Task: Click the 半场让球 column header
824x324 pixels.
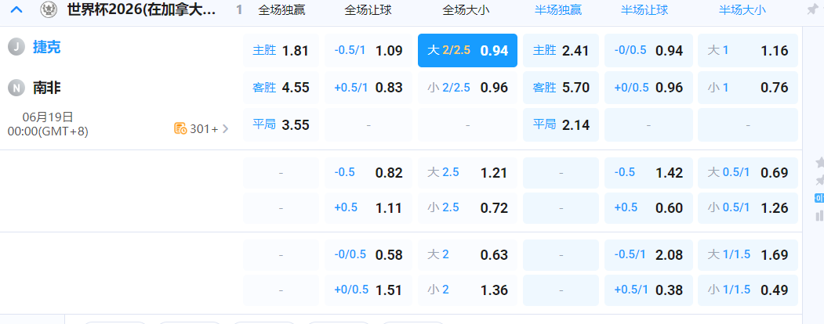Action: point(644,10)
